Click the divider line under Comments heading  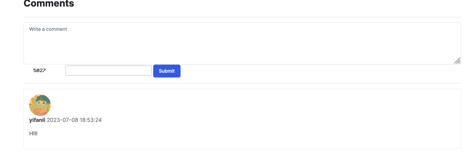click(x=242, y=17)
